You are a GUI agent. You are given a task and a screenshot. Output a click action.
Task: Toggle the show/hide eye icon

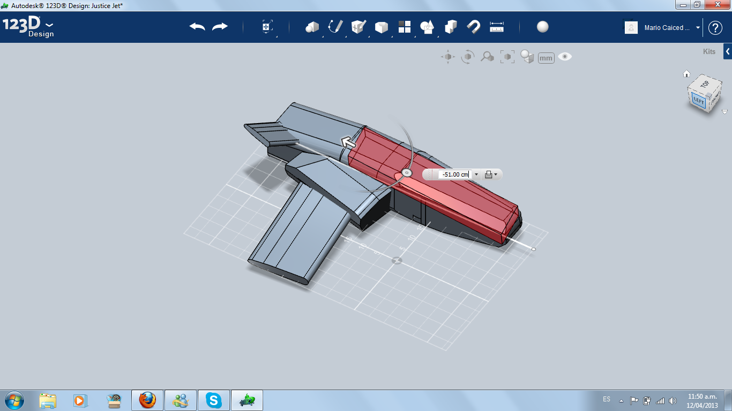[x=565, y=57]
